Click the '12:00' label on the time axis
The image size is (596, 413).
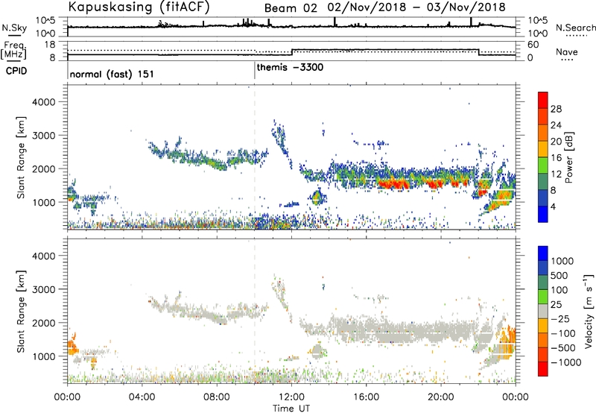click(291, 397)
